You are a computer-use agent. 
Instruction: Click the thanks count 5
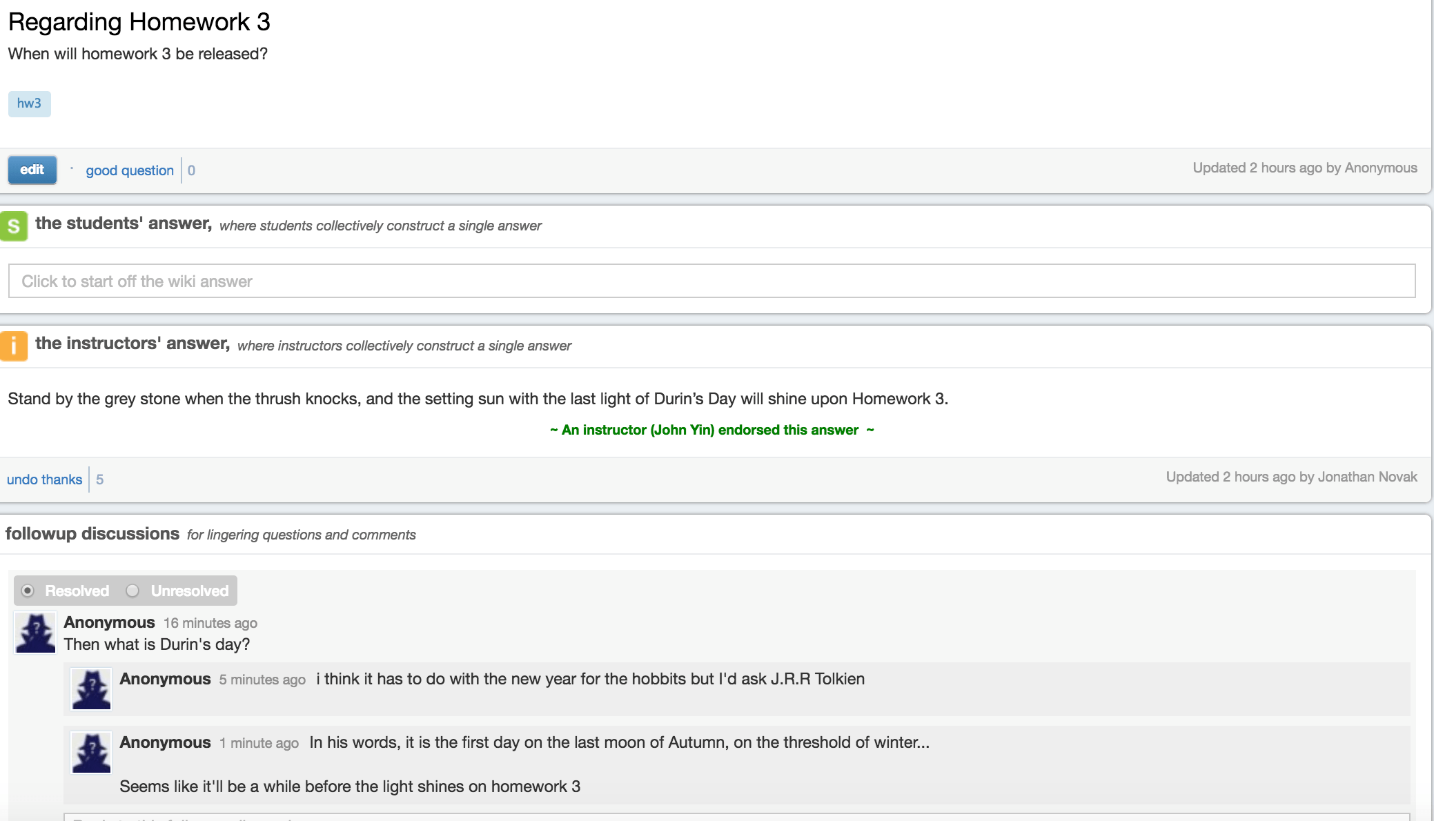(100, 479)
